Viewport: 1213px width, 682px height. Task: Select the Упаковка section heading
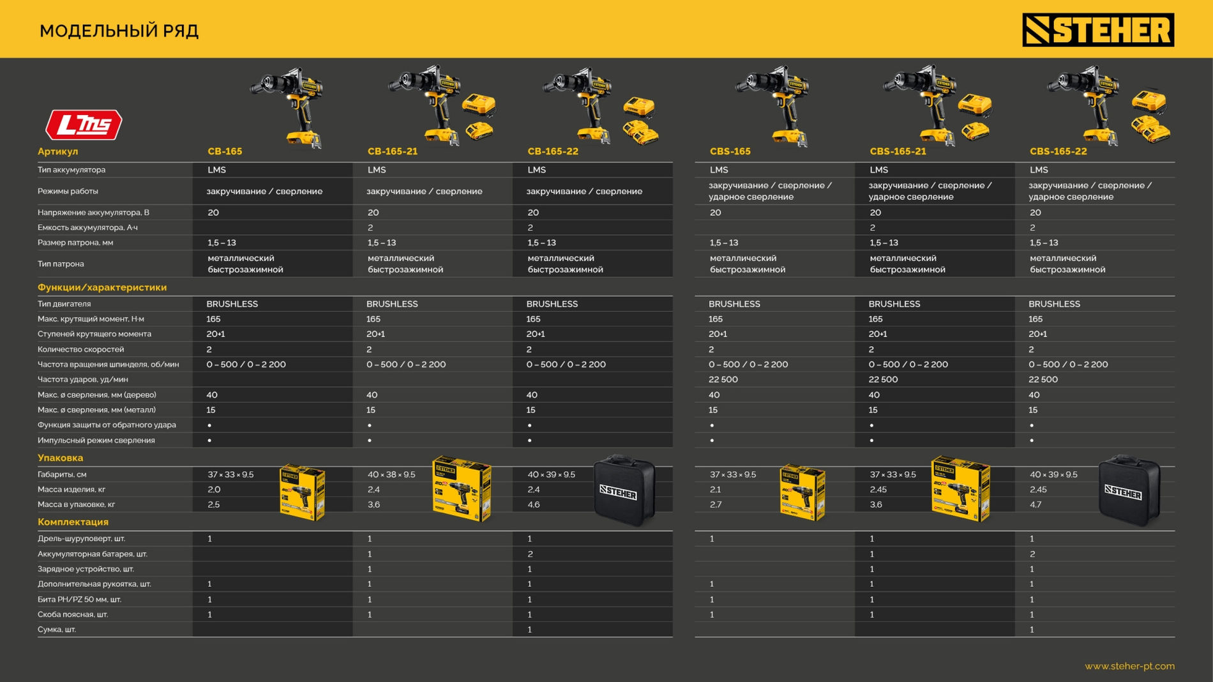coord(60,458)
